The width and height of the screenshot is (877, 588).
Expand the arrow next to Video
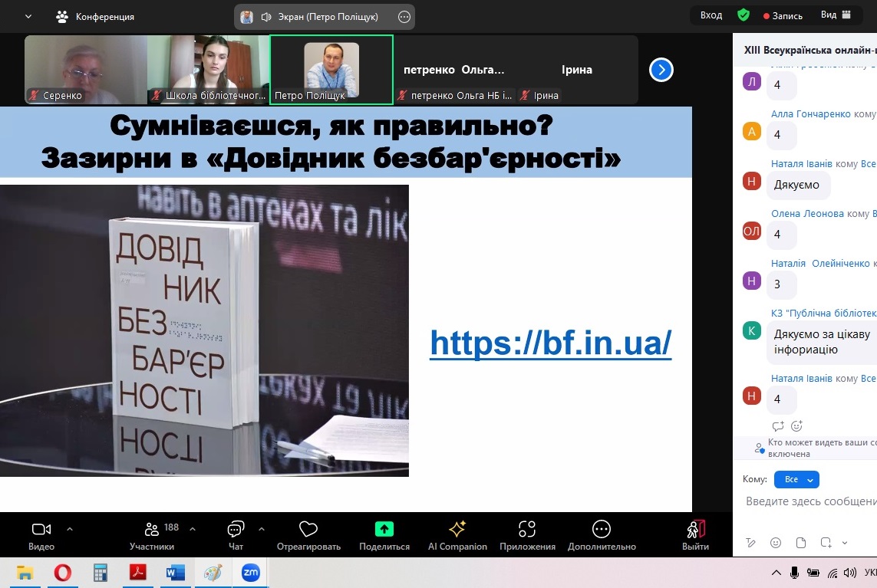(x=70, y=528)
